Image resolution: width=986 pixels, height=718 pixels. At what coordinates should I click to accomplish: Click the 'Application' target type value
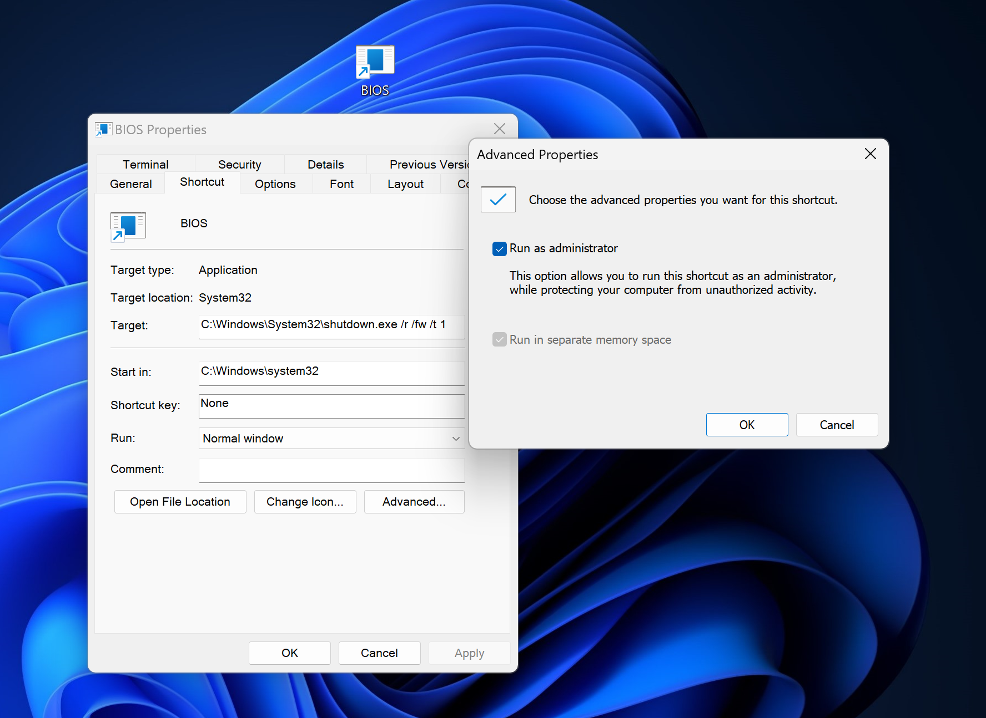[228, 270]
